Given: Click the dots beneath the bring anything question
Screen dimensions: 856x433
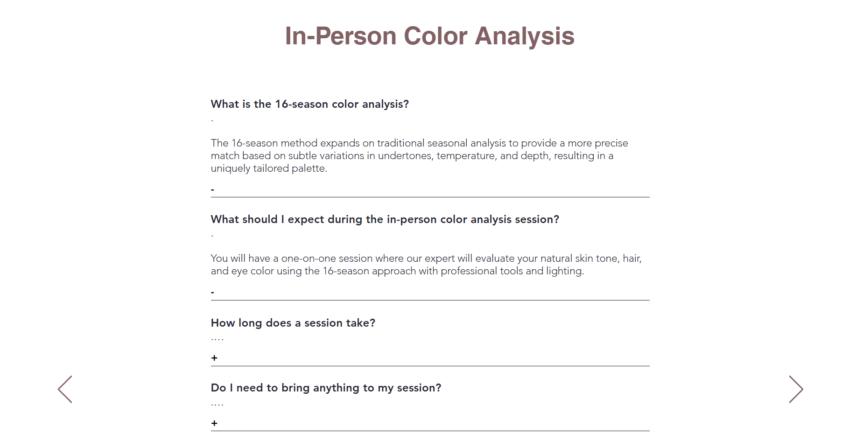Looking at the screenshot, I should [217, 405].
